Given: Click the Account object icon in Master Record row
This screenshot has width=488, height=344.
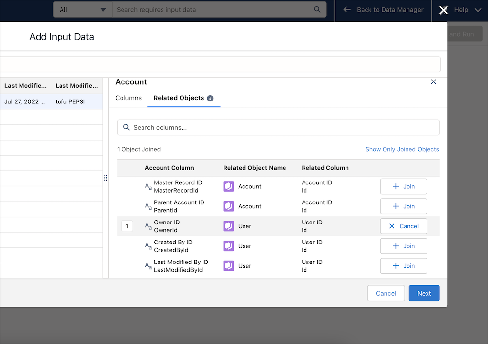Looking at the screenshot, I should (x=229, y=186).
